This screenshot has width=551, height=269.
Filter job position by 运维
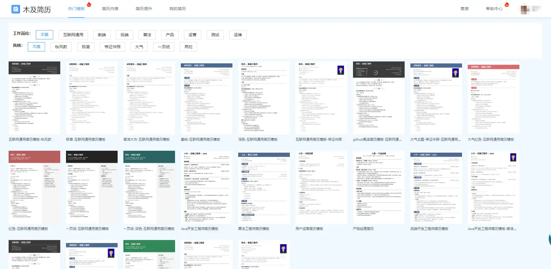(x=238, y=35)
